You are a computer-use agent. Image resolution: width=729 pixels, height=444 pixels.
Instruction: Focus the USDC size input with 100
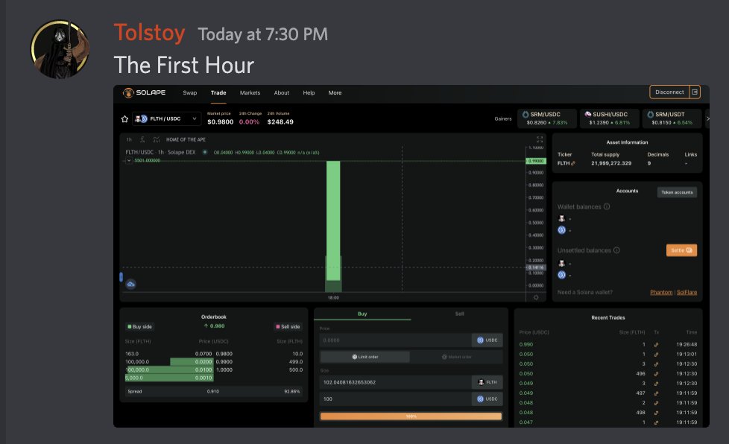[x=396, y=399]
